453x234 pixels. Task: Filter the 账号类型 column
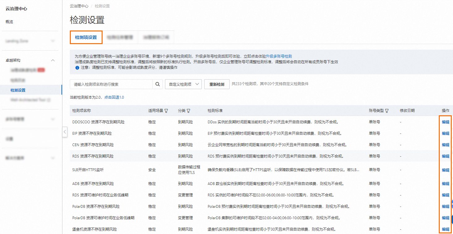point(387,111)
